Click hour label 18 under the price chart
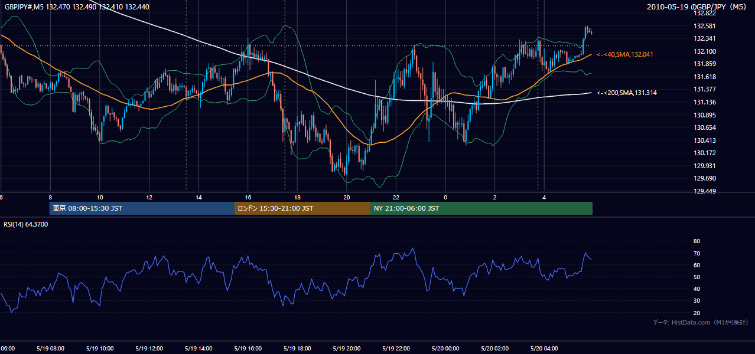Image resolution: width=755 pixels, height=354 pixels. click(297, 198)
